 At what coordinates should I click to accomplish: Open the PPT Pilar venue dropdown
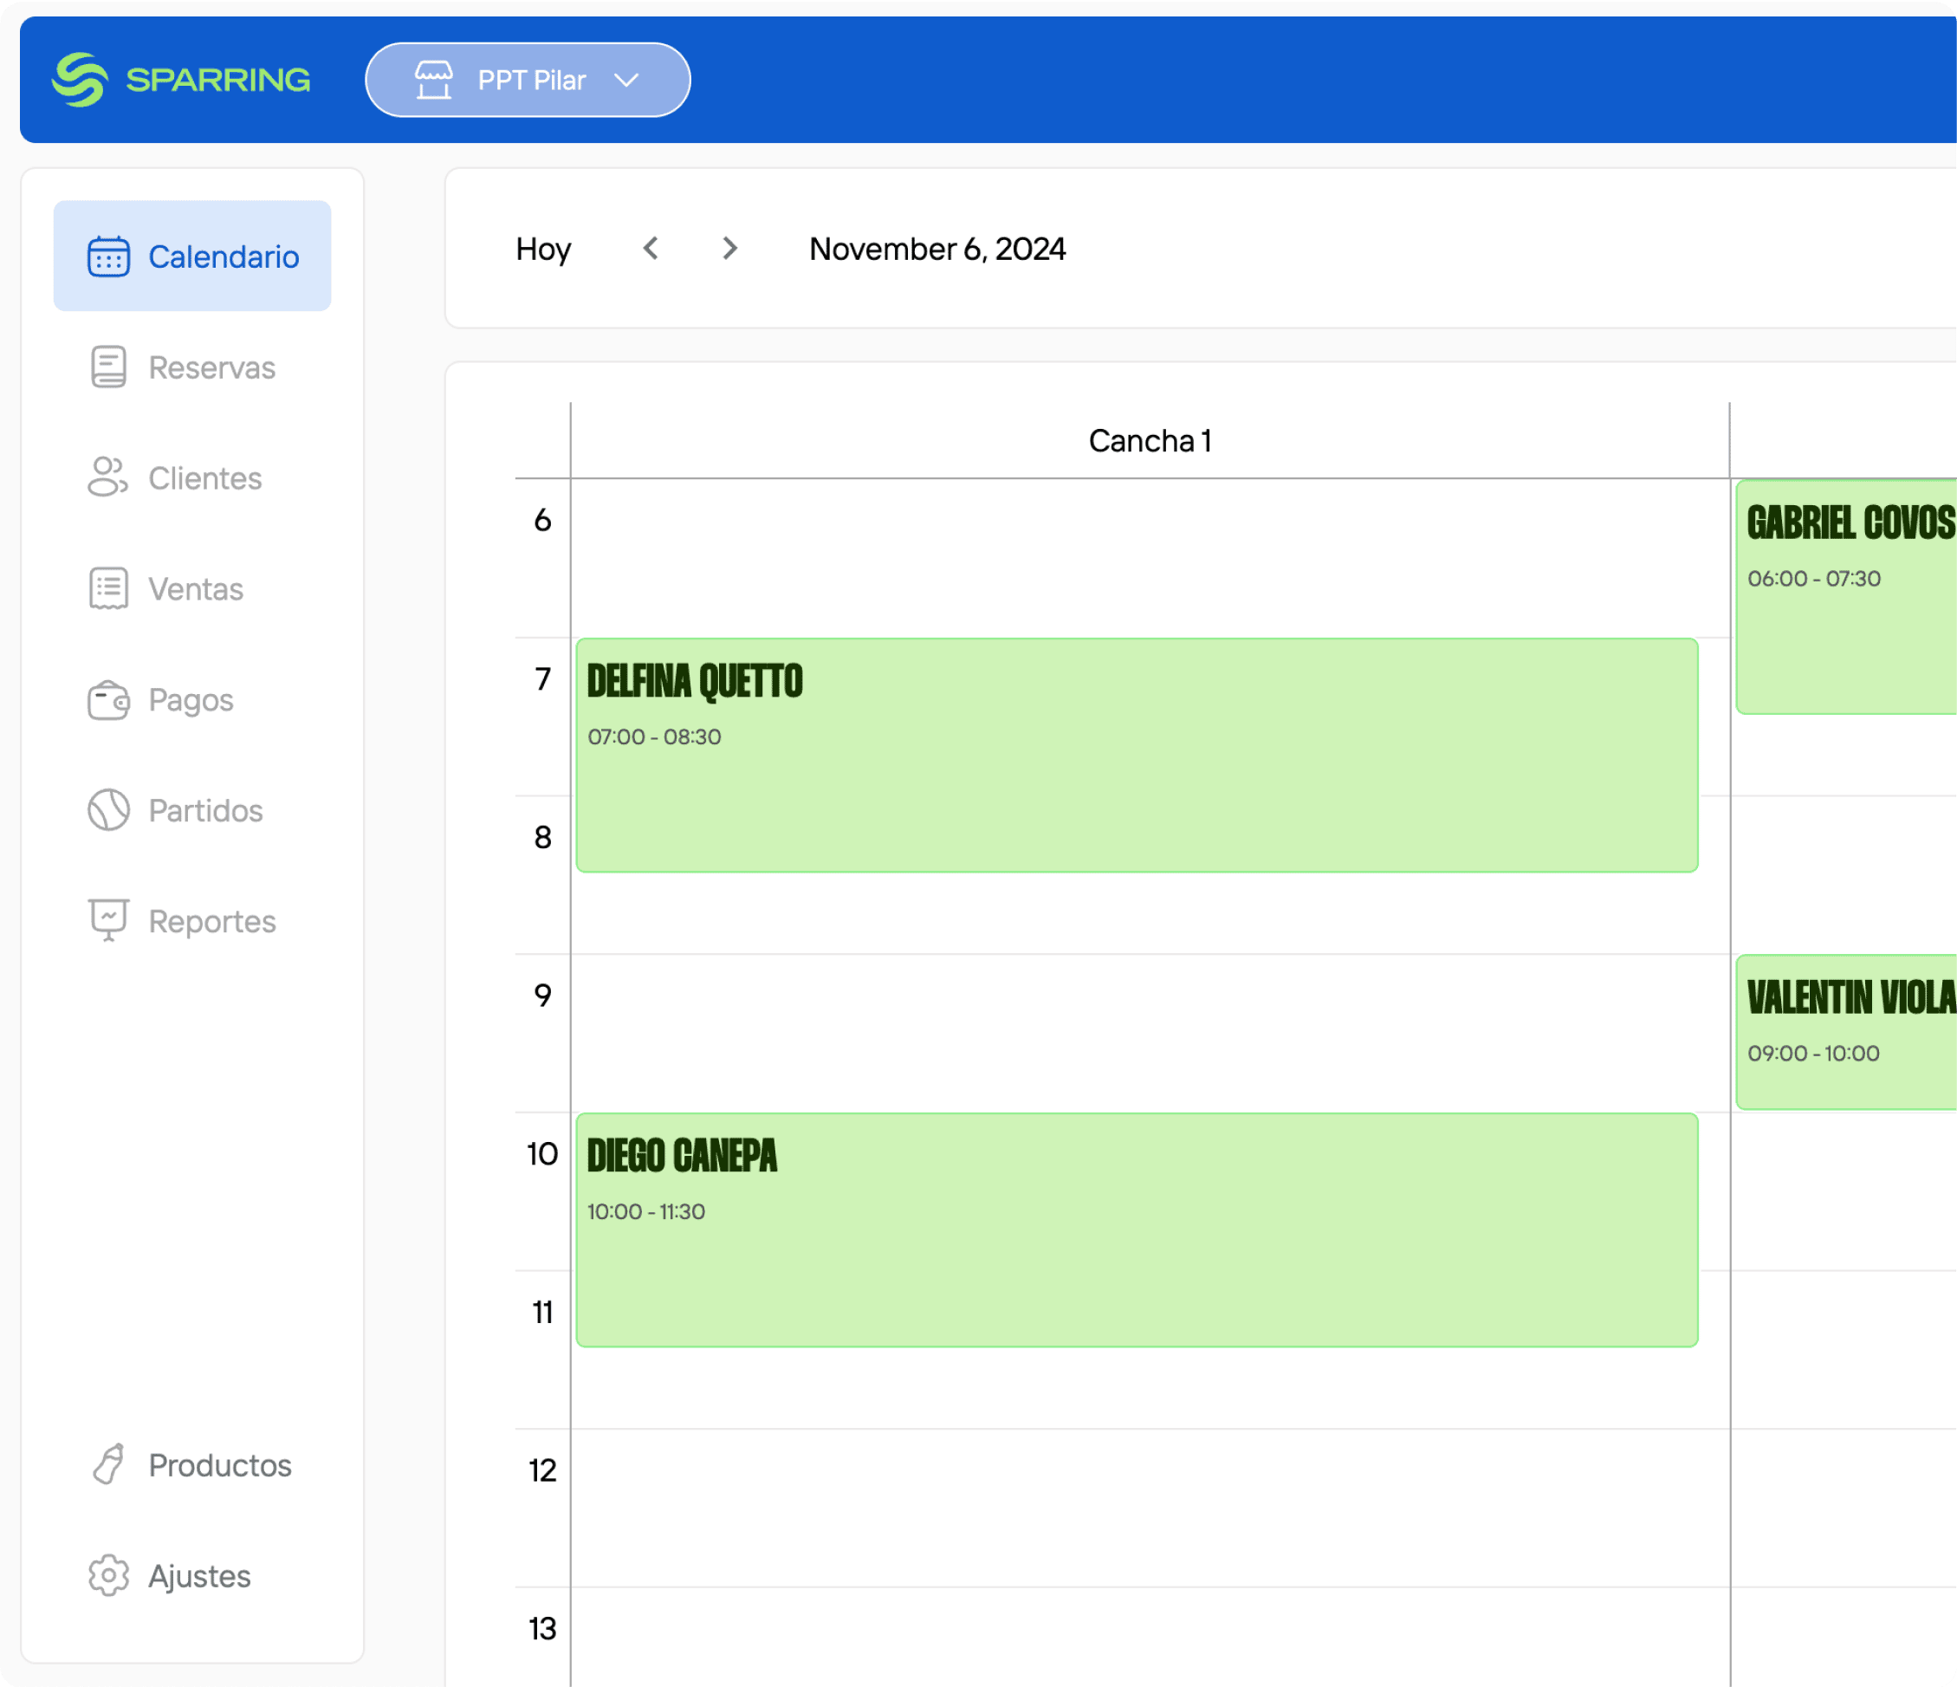528,80
